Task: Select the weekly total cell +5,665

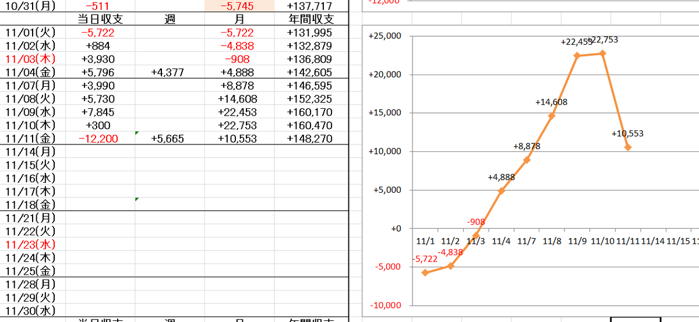Action: pyautogui.click(x=170, y=139)
